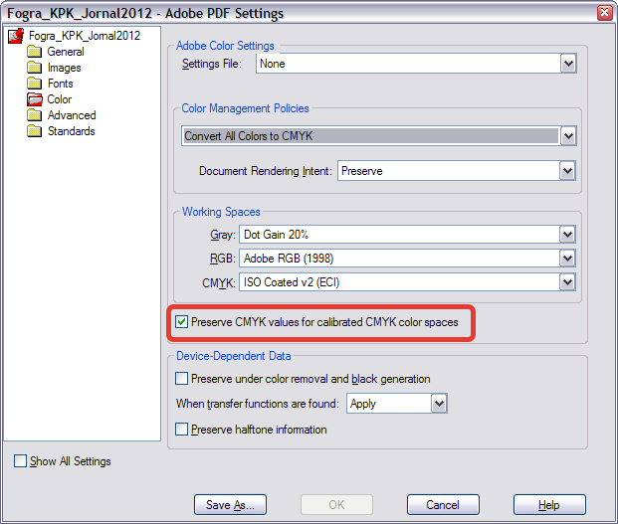618x524 pixels.
Task: Click the Standards folder icon
Action: click(x=34, y=130)
